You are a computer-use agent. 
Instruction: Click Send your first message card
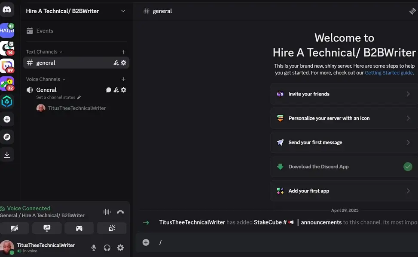344,143
